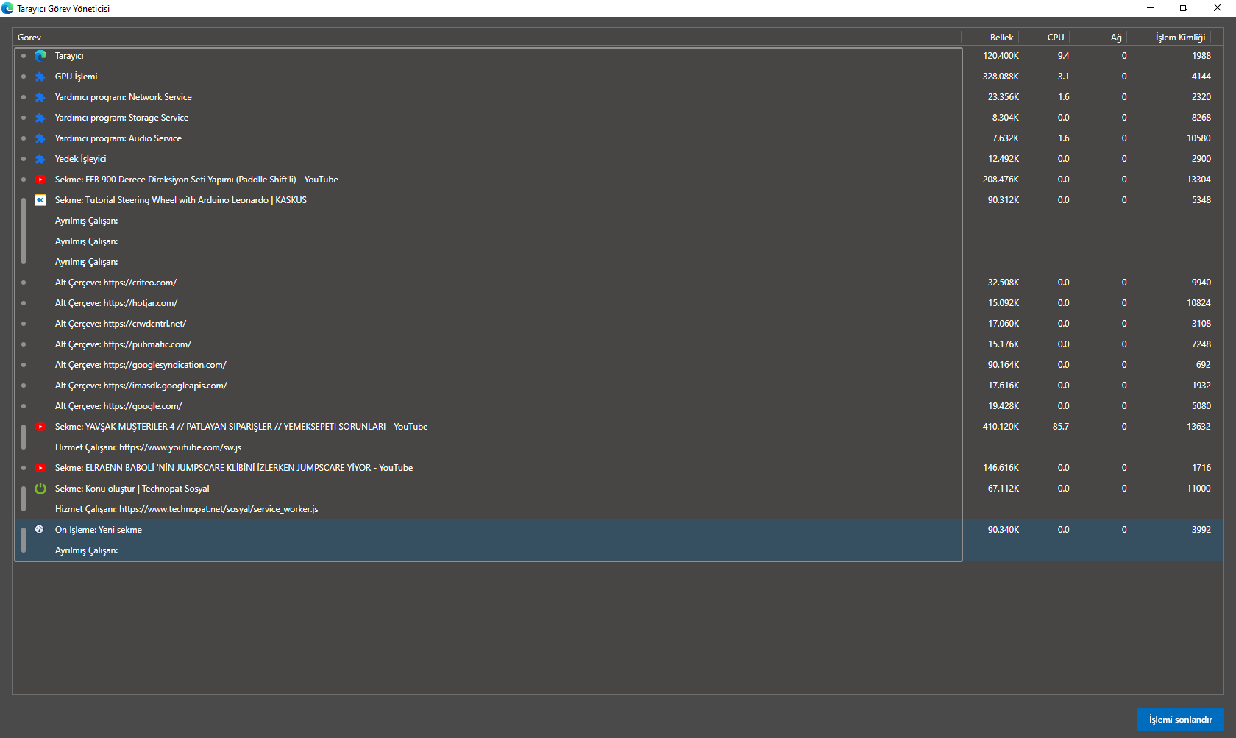
Task: Click the YouTube icon of the ELRAENN BABOLİ tab
Action: 40,468
